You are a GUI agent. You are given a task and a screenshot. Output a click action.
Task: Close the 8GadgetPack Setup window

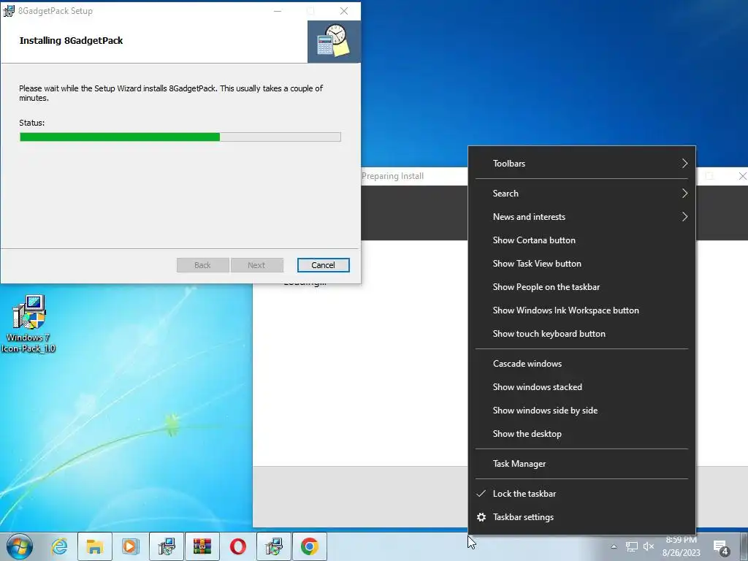pos(344,11)
